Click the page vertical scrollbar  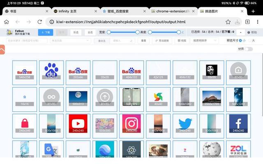coord(262,84)
